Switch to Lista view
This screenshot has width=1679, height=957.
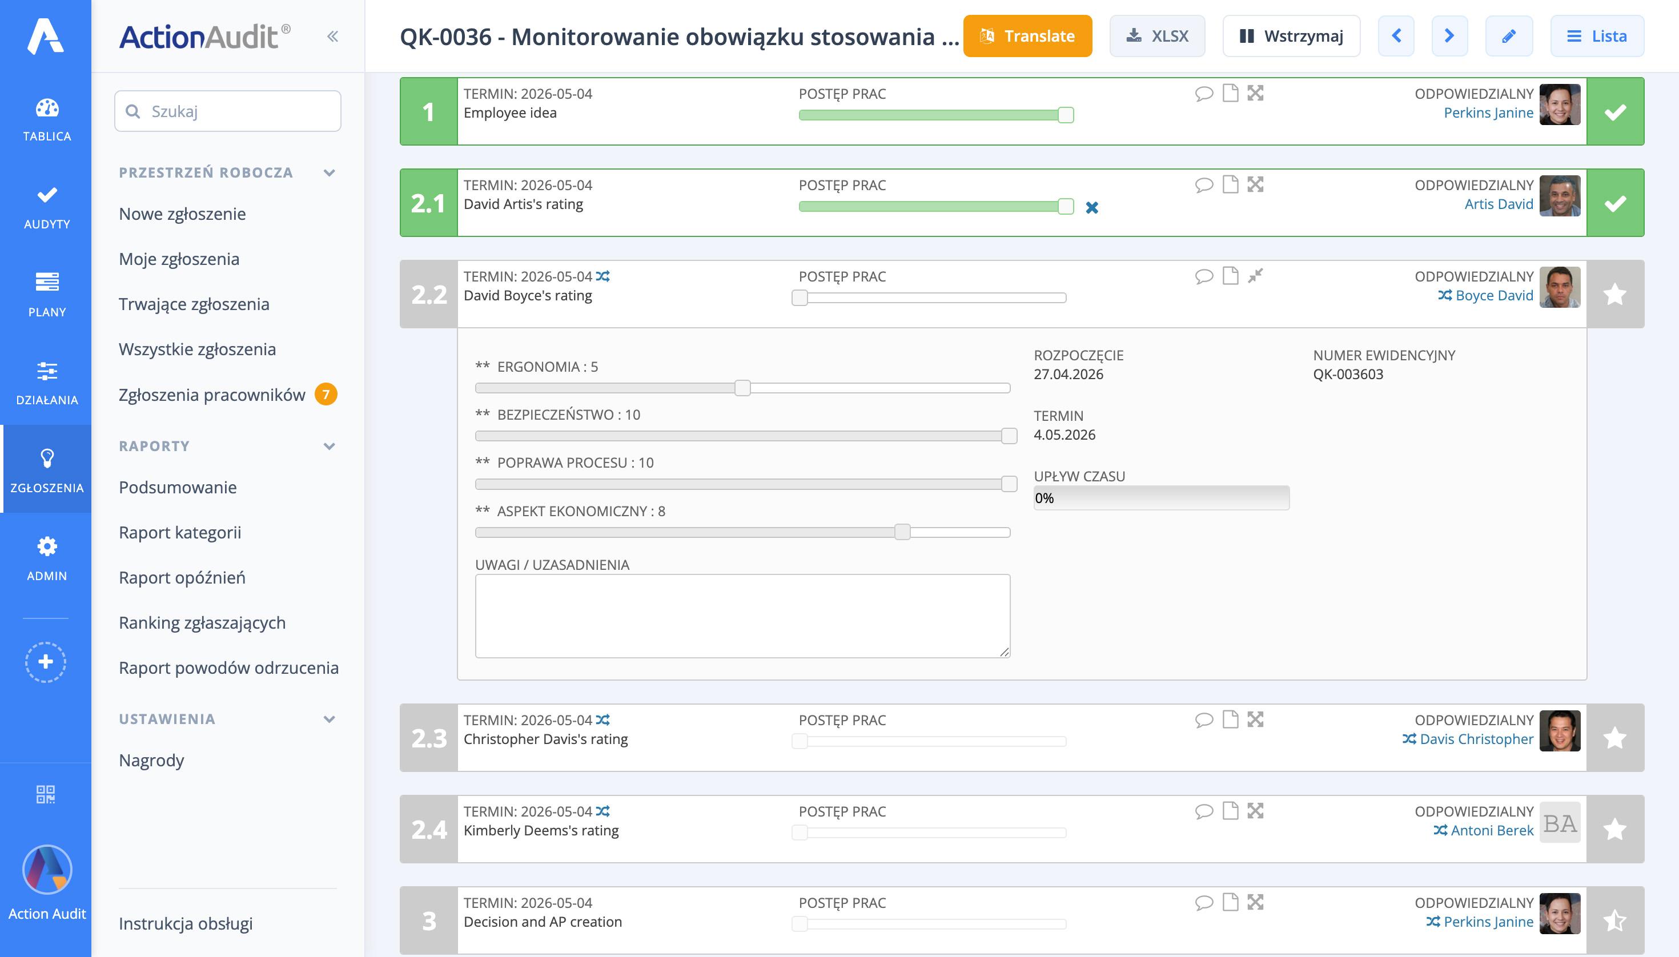(x=1597, y=36)
